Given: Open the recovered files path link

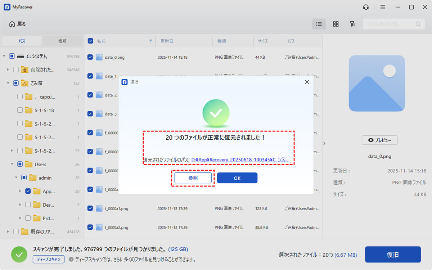Looking at the screenshot, I should 240,159.
